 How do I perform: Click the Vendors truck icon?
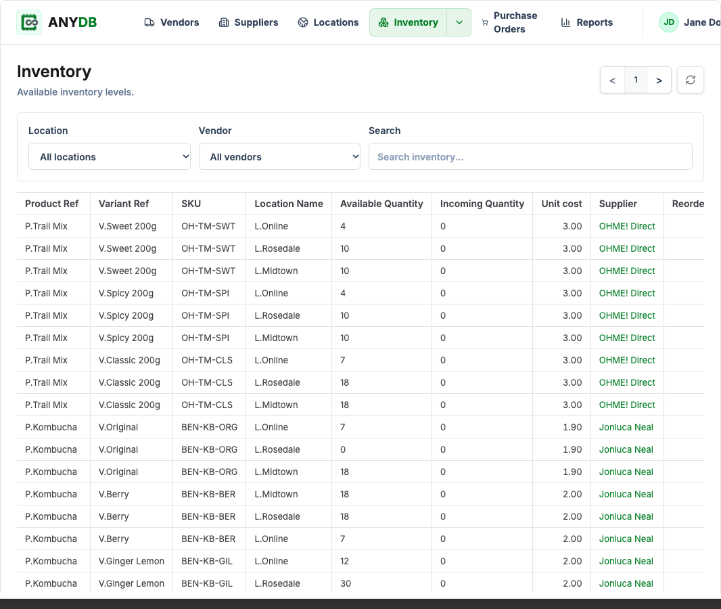(149, 22)
